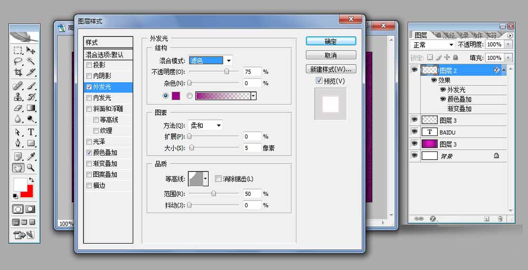Select the Brush tool
The width and height of the screenshot is (528, 270).
pyautogui.click(x=31, y=86)
